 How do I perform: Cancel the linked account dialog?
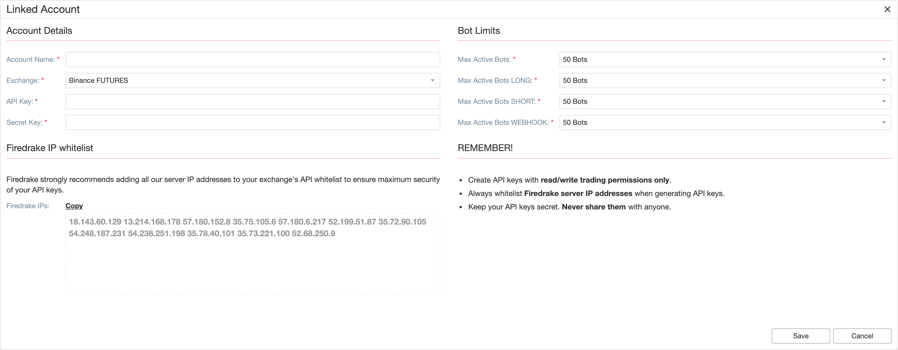coord(862,336)
